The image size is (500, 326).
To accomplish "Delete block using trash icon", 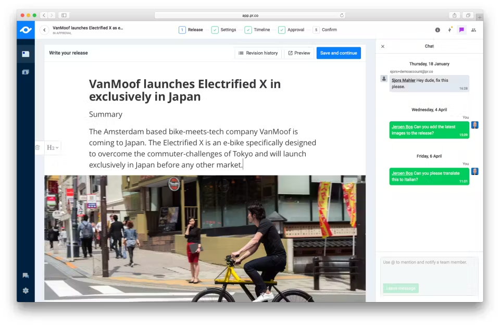I will coord(37,147).
